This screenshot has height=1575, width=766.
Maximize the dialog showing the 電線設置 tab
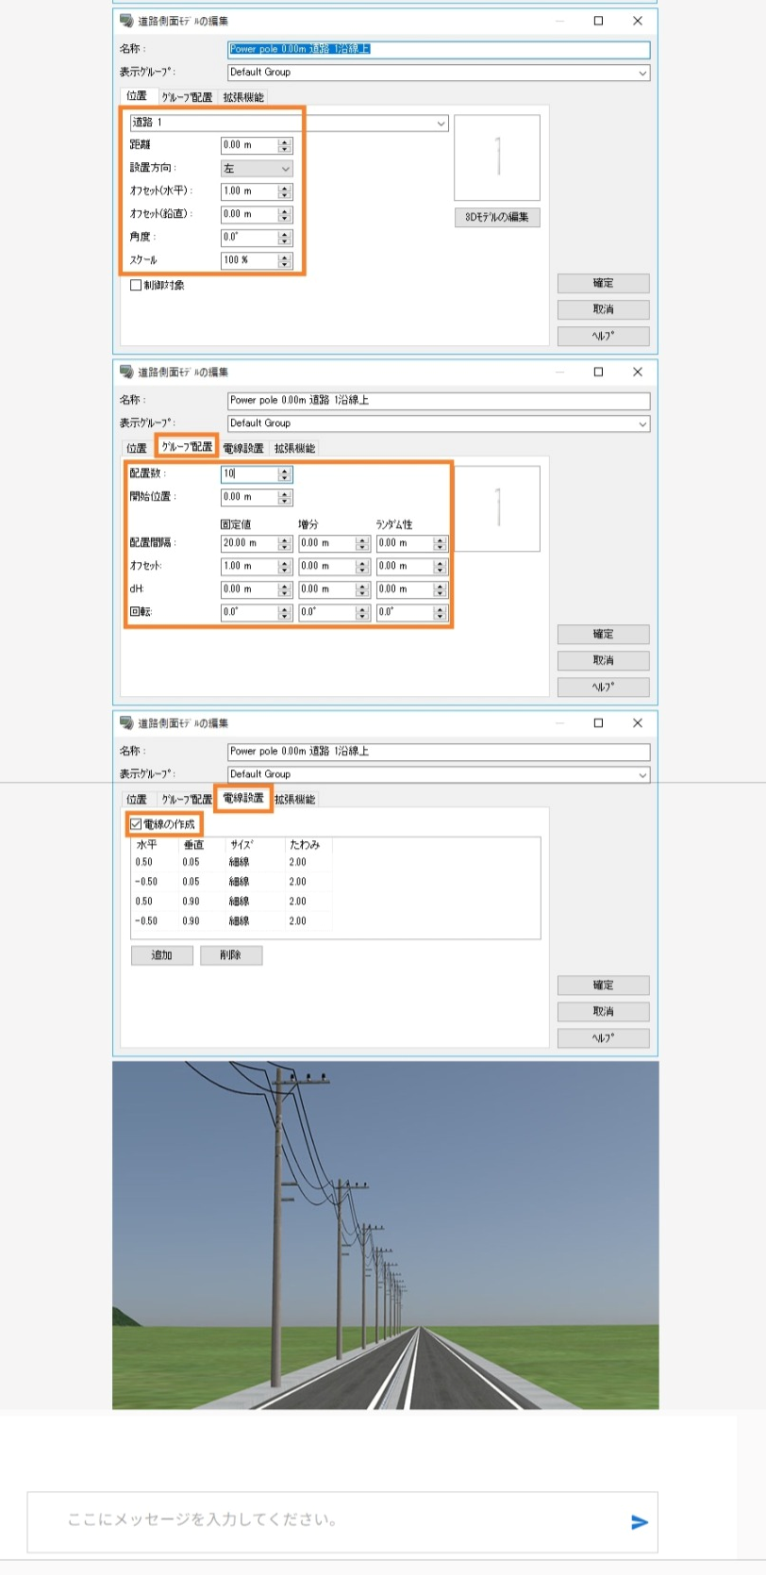598,723
